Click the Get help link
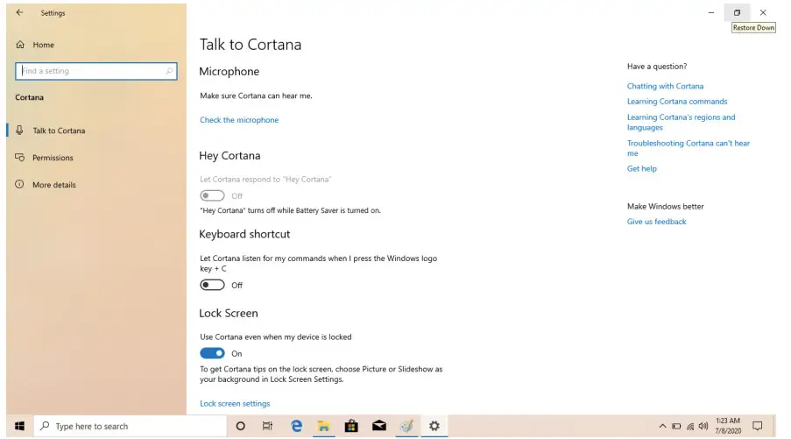The width and height of the screenshot is (791, 439). (x=642, y=169)
